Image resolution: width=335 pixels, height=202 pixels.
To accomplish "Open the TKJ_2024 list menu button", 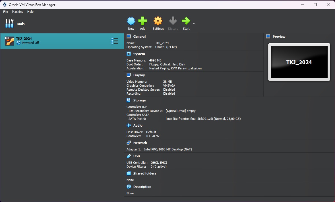I will click(x=115, y=41).
